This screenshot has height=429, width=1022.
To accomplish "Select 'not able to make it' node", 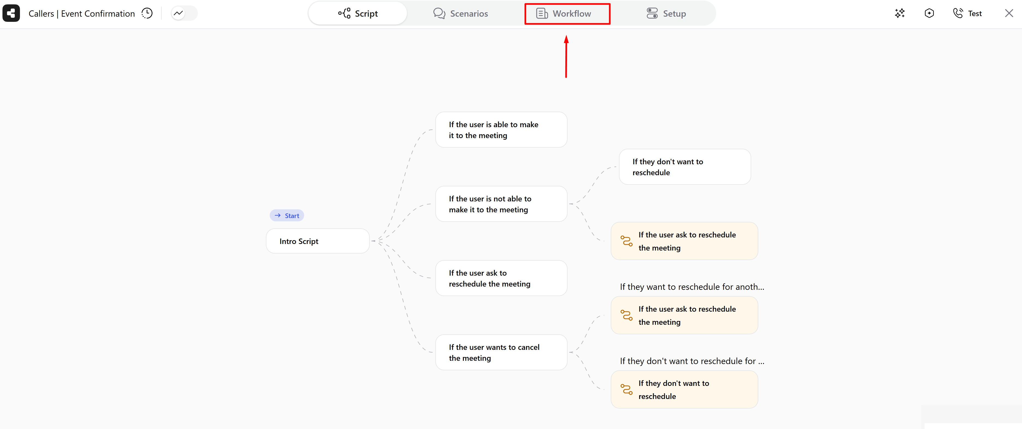I will [x=501, y=204].
